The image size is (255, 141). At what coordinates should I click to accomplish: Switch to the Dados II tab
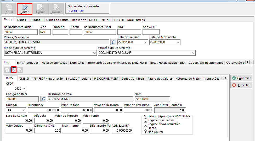click(x=23, y=20)
